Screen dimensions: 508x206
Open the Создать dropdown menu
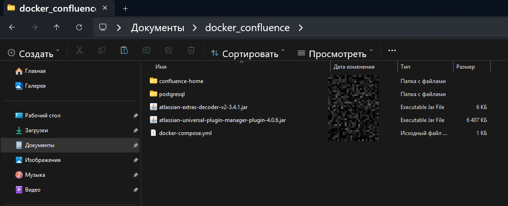33,53
